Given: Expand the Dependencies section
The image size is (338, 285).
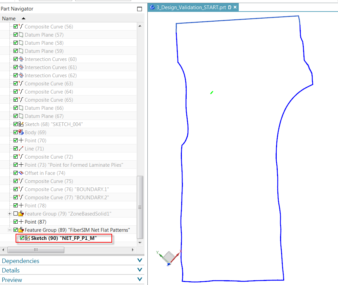Looking at the screenshot, I should coord(139,261).
